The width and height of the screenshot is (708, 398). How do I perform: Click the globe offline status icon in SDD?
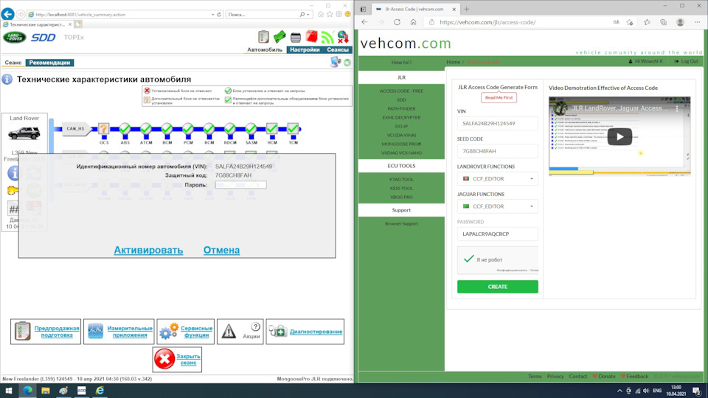(x=343, y=37)
